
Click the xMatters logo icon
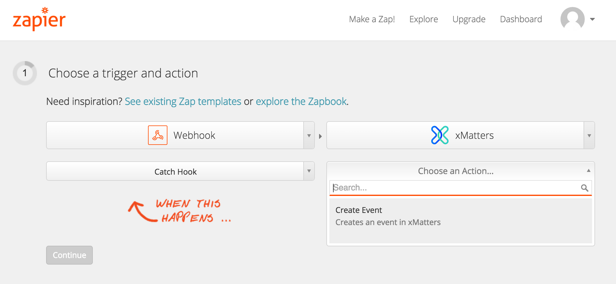tap(440, 135)
